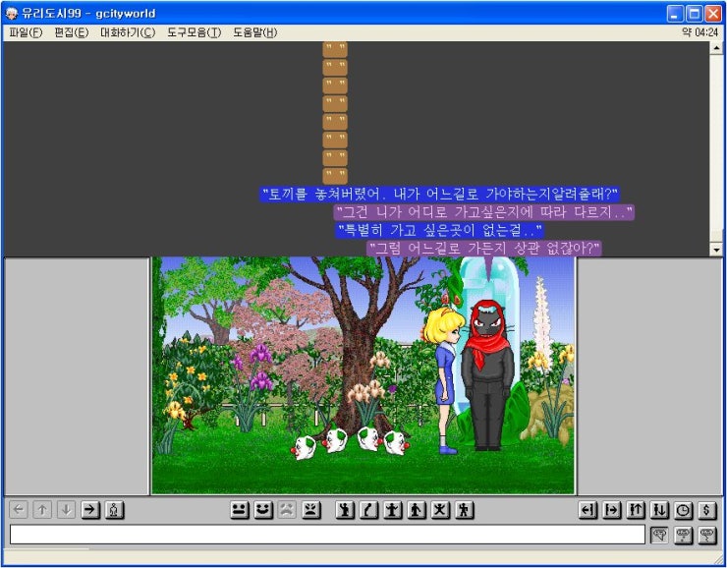Click the move-left bar arrow icon
Image resolution: width=727 pixels, height=568 pixels.
[587, 510]
